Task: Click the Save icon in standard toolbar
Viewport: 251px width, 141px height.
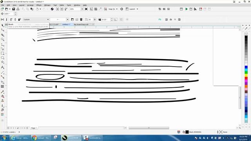Action: click(14, 9)
